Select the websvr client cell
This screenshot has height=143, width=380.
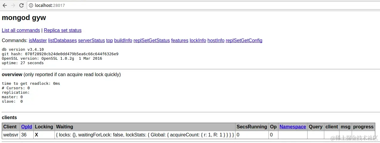point(11,135)
